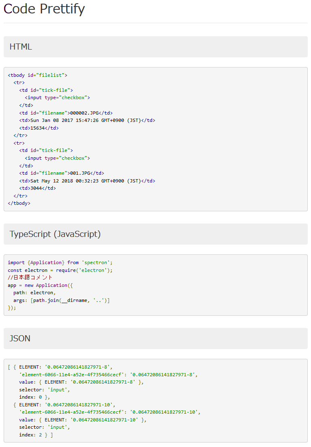
Task: Click the const electron require line
Action: click(x=60, y=270)
